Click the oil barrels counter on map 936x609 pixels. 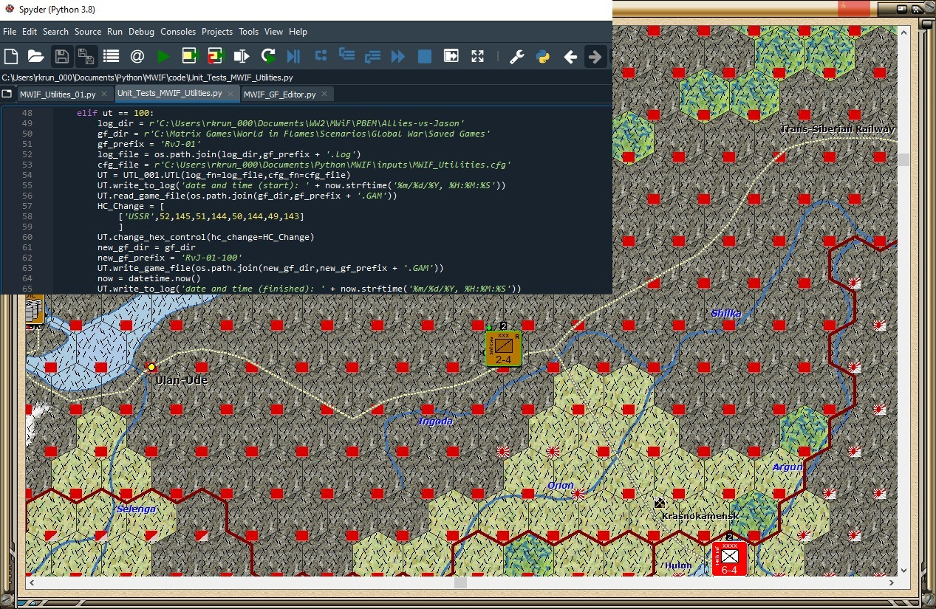click(34, 309)
